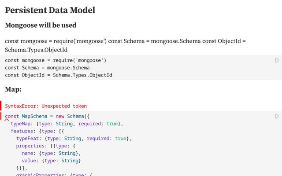The image size is (282, 176).
Task: Click the typeFeat code line
Action: click(74, 139)
